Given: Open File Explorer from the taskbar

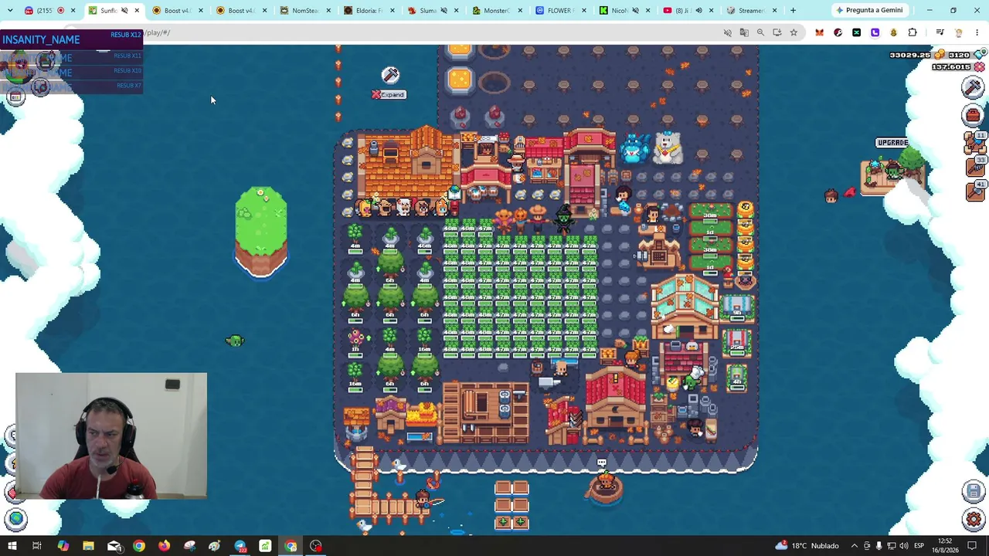Looking at the screenshot, I should click(x=88, y=546).
